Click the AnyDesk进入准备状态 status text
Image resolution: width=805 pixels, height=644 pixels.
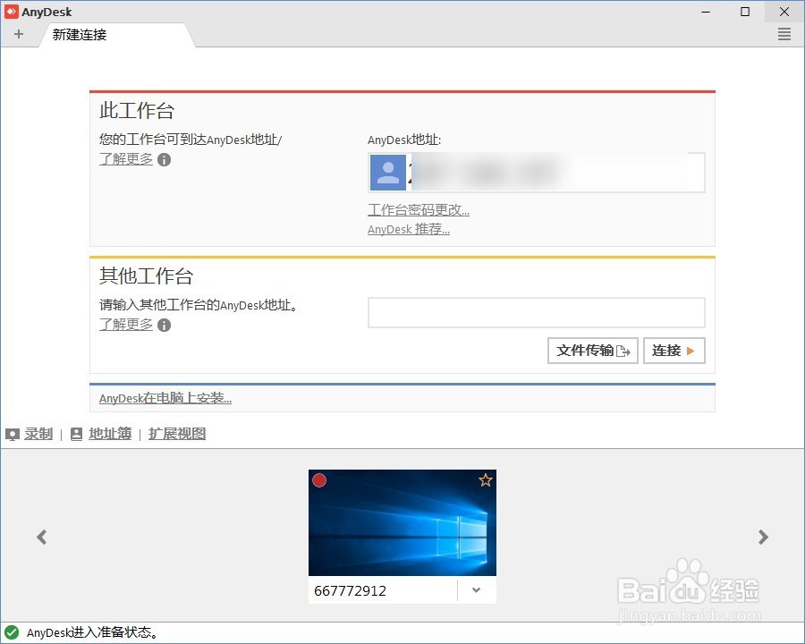[92, 632]
